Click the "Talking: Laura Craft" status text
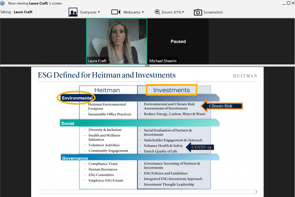 pyautogui.click(x=16, y=12)
